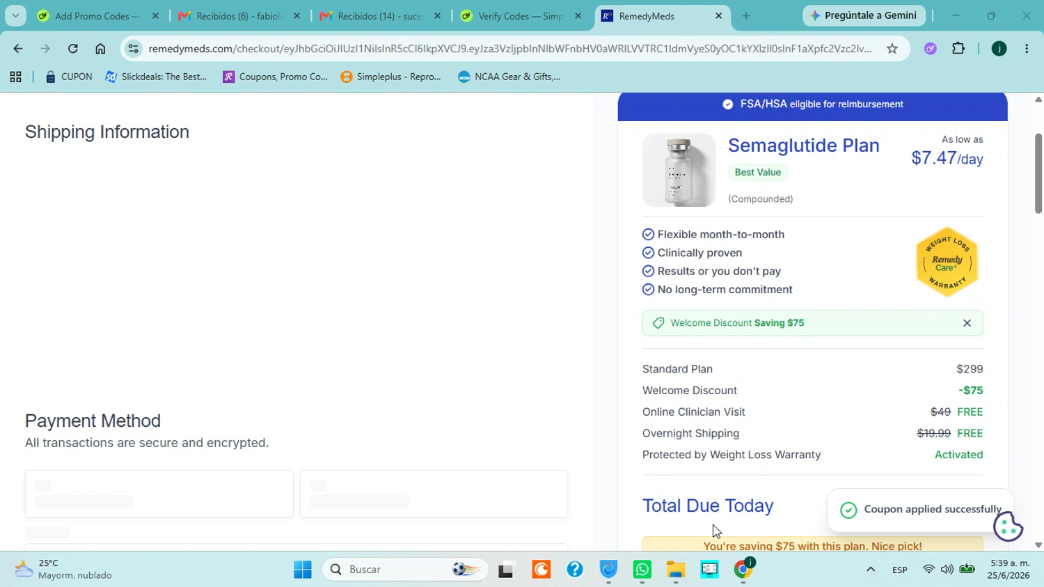The image size is (1044, 587).
Task: Open the browser home page
Action: click(x=100, y=48)
